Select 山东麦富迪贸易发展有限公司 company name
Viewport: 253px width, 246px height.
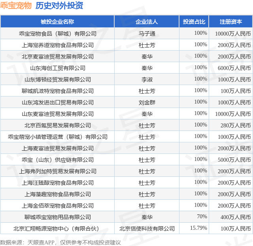coord(58,114)
